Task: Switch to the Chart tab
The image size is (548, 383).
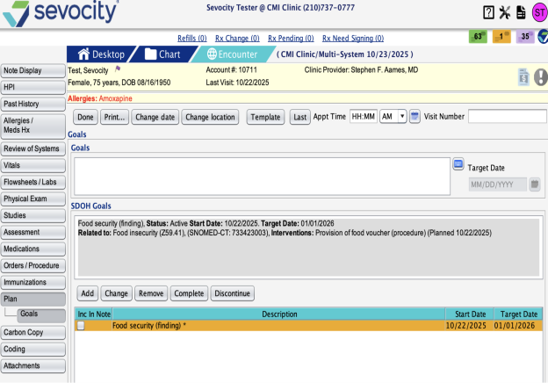Action: coord(161,54)
